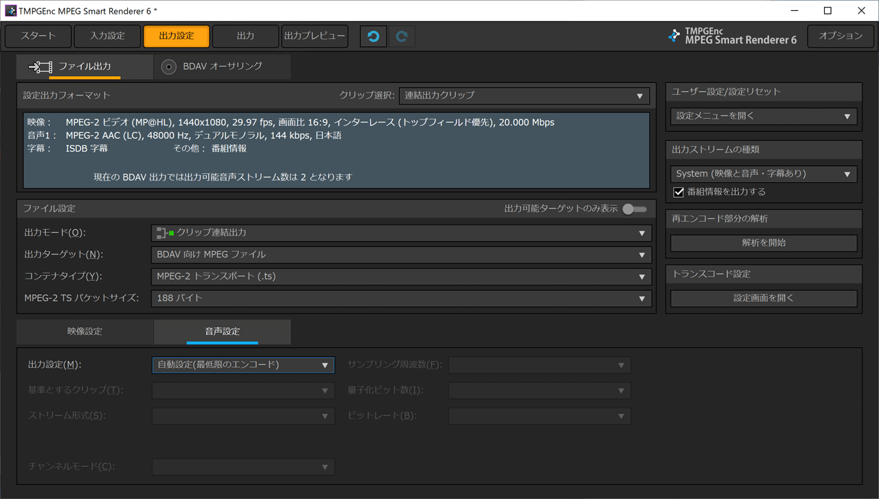Open the 量子化ビット数 dropdown
The width and height of the screenshot is (879, 499).
click(540, 391)
